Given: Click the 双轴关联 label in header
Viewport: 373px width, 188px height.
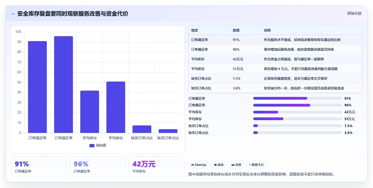Looking at the screenshot, I should 354,14.
